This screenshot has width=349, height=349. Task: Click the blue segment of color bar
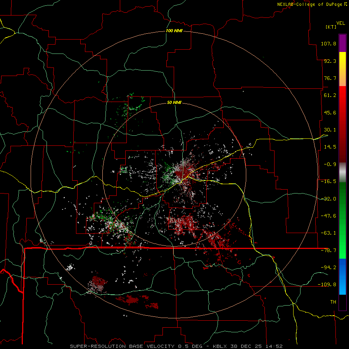[342, 276]
